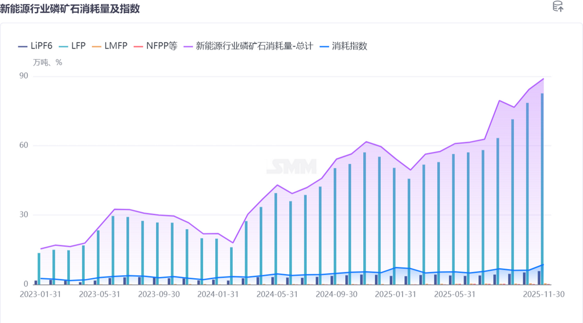Select the 2023-09-30 x-axis date label

[158, 294]
